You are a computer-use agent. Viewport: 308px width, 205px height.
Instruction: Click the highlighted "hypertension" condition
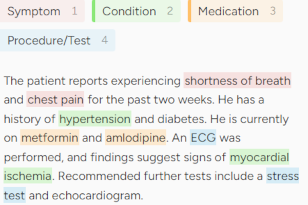[95, 119]
